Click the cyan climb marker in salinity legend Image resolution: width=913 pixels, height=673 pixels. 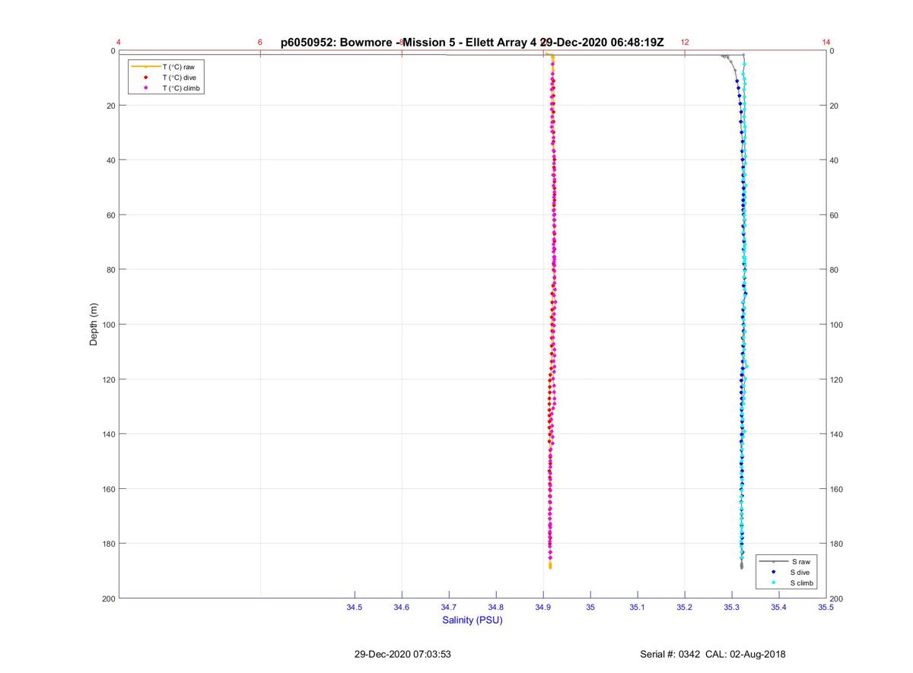pos(774,583)
